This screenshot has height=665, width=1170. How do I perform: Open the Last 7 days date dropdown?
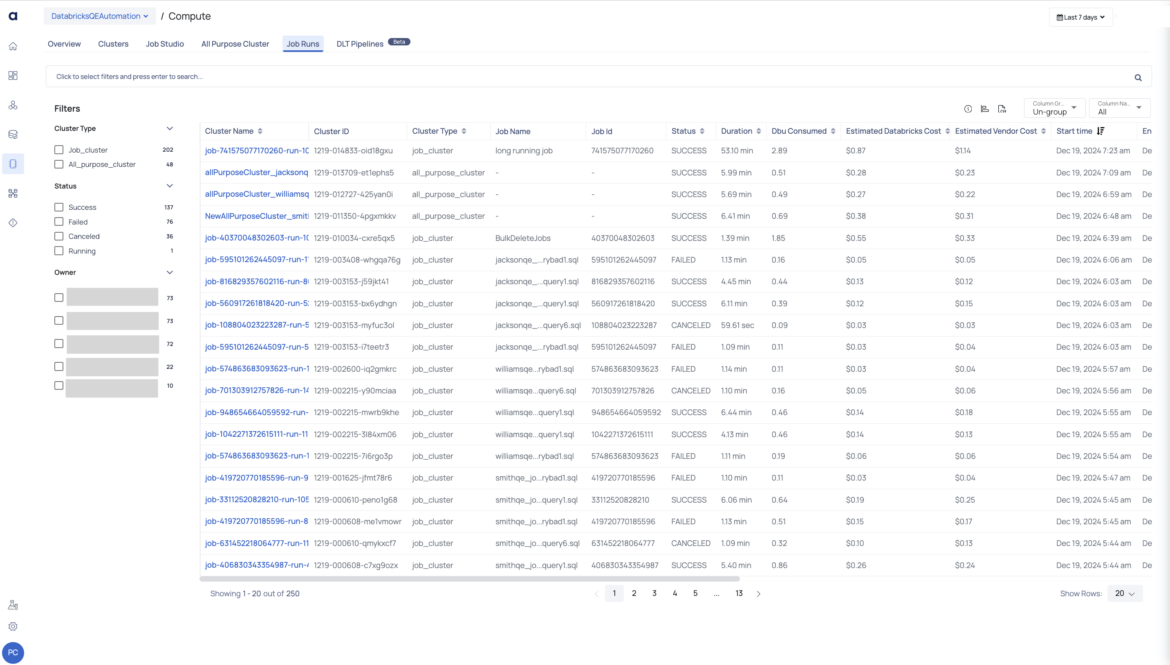(1080, 17)
